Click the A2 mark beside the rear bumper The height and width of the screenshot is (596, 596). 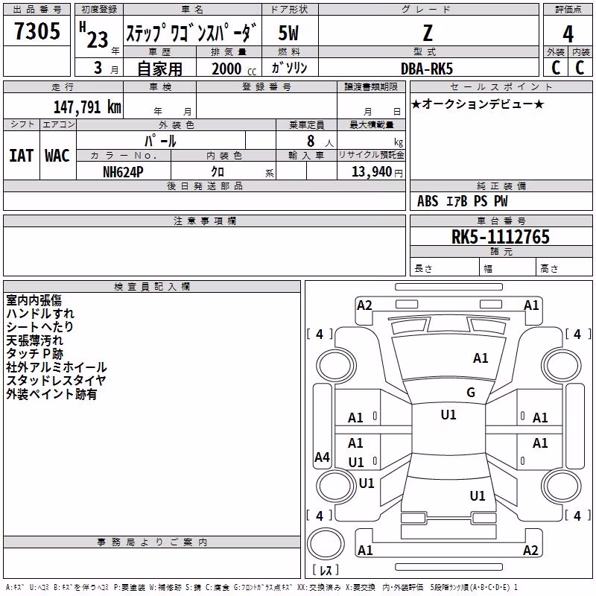530,550
